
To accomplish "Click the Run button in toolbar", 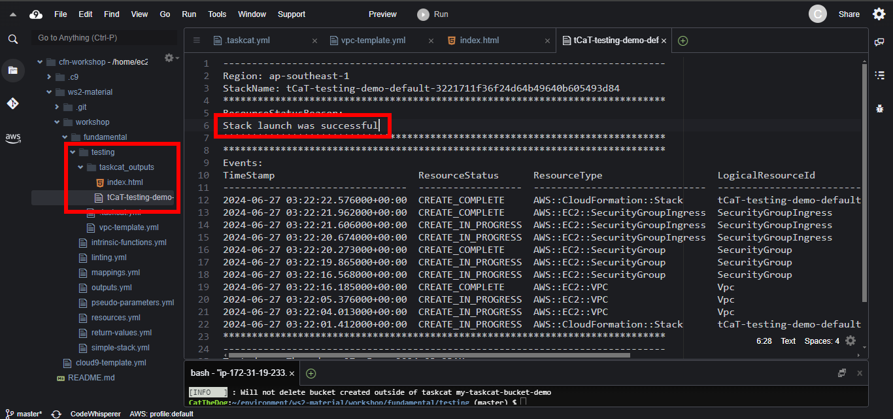I will [x=433, y=14].
